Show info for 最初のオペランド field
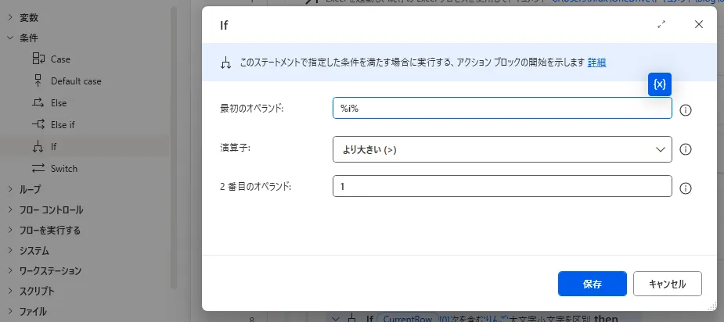This screenshot has height=322, width=724. (686, 110)
